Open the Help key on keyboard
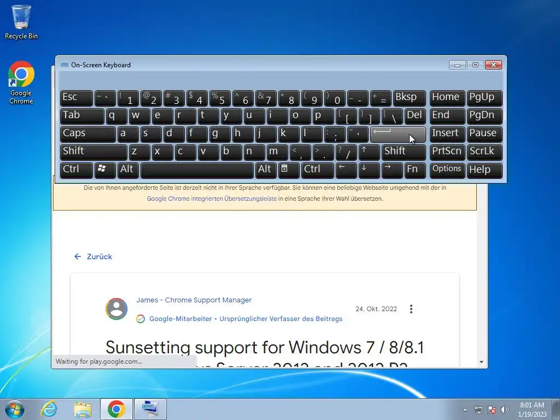This screenshot has height=420, width=560. [485, 170]
